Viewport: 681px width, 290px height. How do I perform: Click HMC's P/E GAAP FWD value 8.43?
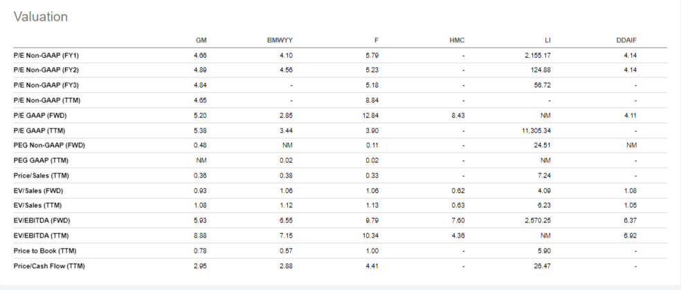[x=457, y=116]
